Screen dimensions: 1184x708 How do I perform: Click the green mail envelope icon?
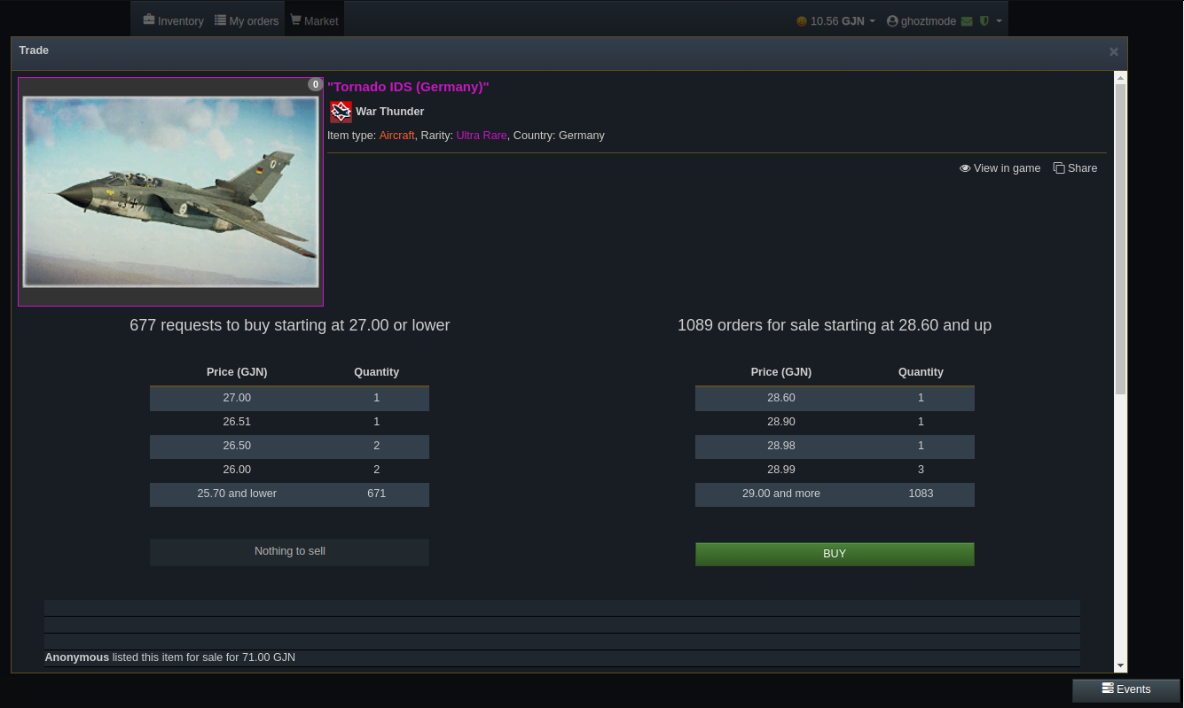pos(967,21)
